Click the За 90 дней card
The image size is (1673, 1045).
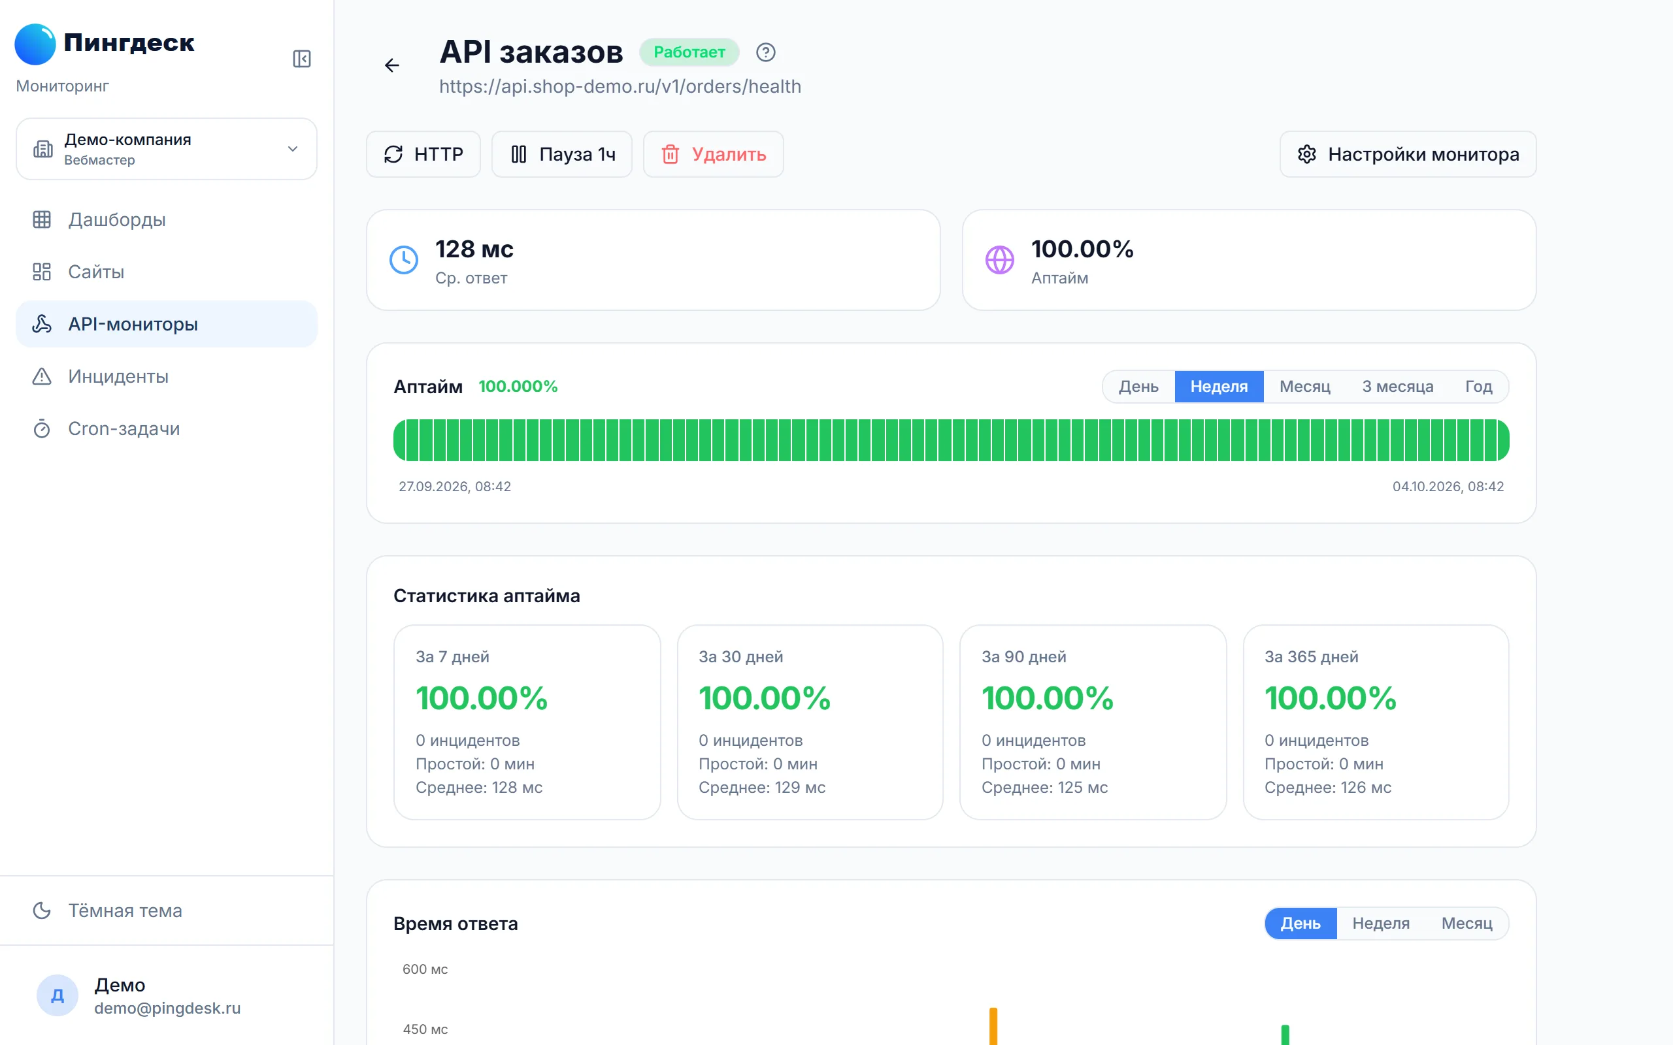(1093, 722)
